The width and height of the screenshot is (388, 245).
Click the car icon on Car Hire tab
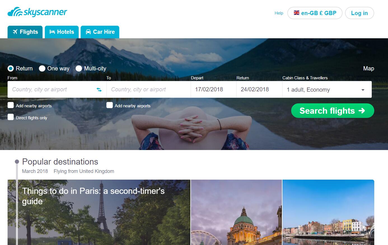[x=88, y=32]
